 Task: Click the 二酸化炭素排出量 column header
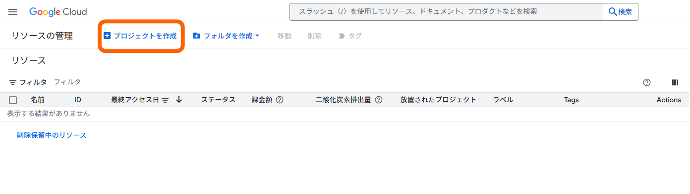(x=344, y=100)
